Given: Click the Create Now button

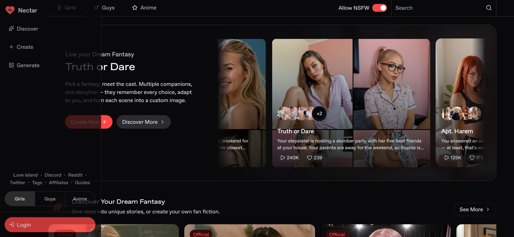Looking at the screenshot, I should (x=89, y=122).
